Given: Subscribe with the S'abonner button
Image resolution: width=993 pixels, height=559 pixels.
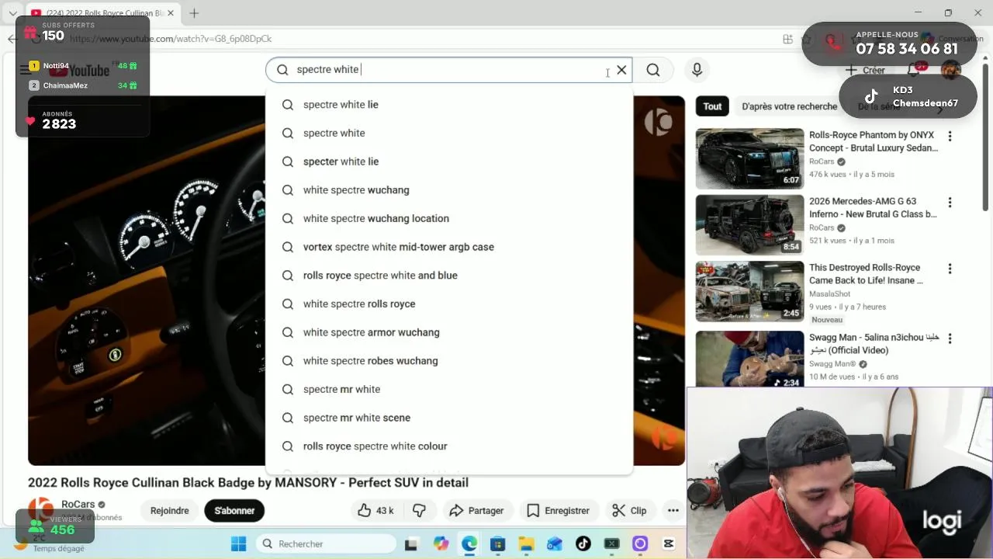Looking at the screenshot, I should tap(234, 511).
